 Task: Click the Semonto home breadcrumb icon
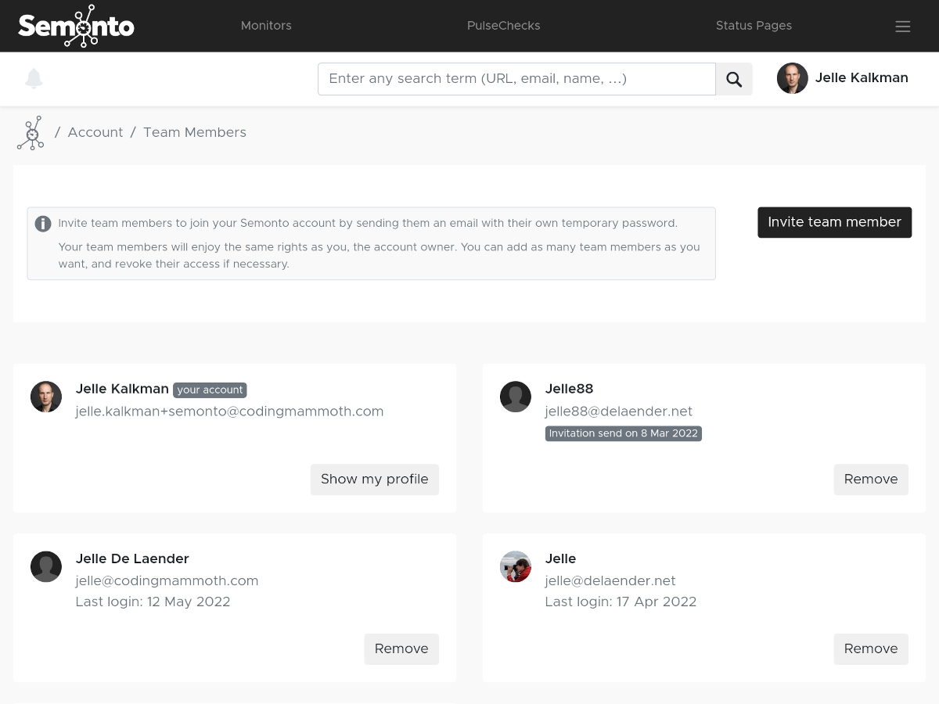pyautogui.click(x=31, y=133)
